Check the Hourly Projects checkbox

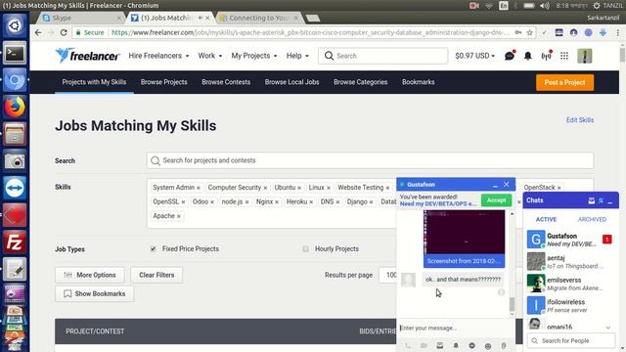pos(305,249)
